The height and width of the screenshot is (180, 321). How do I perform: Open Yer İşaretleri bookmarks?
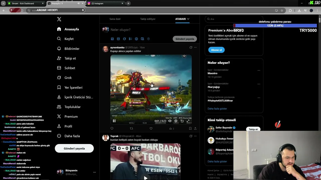[x=70, y=87]
